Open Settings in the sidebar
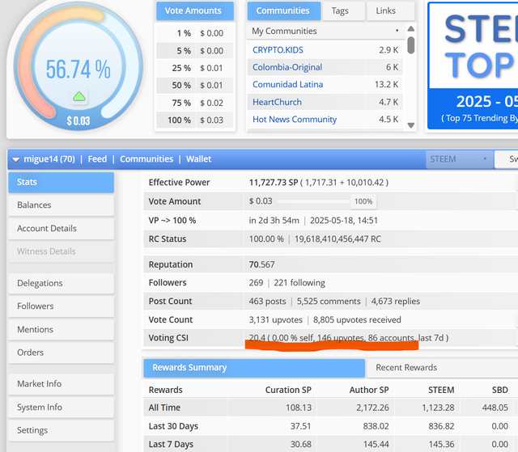Viewport: 518px width, 452px height. 62,430
